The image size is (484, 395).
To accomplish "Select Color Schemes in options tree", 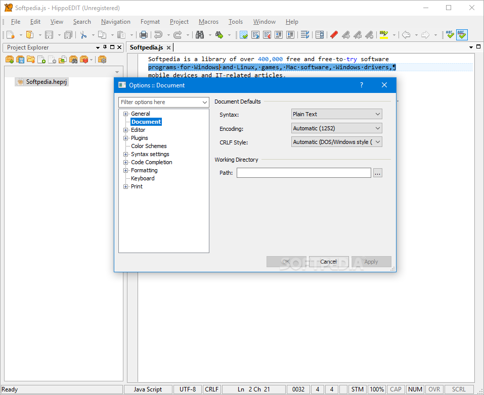I will click(149, 146).
